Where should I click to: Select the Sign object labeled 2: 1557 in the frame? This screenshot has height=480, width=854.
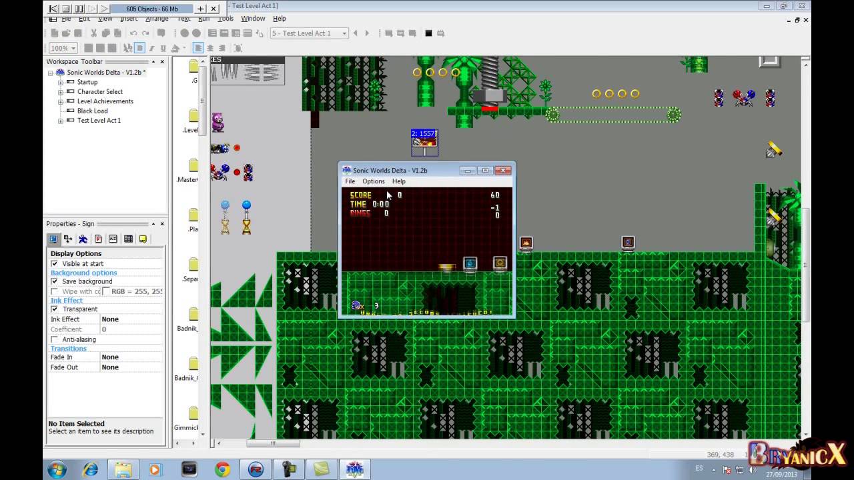(x=424, y=142)
